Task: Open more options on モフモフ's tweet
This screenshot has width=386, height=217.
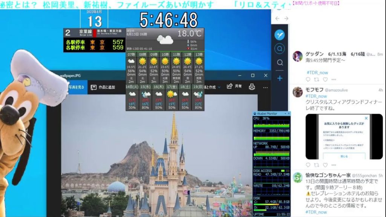Action: [x=335, y=165]
